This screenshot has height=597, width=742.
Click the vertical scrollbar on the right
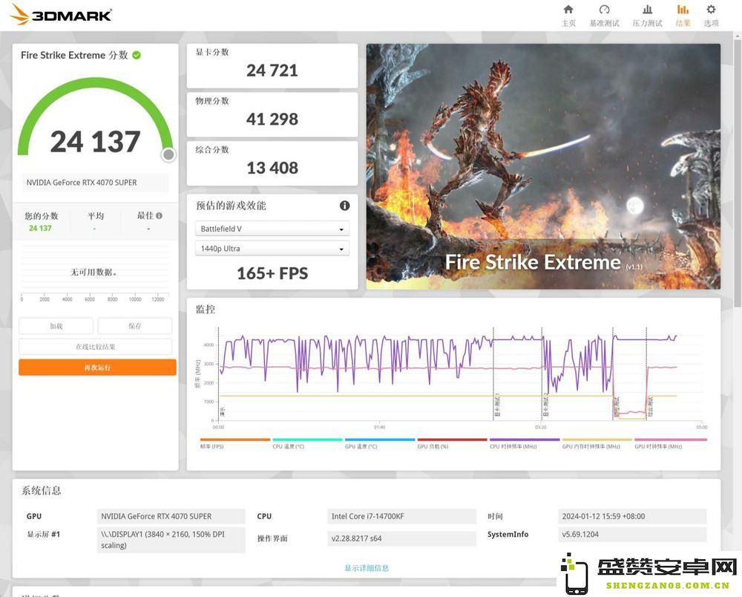738,173
